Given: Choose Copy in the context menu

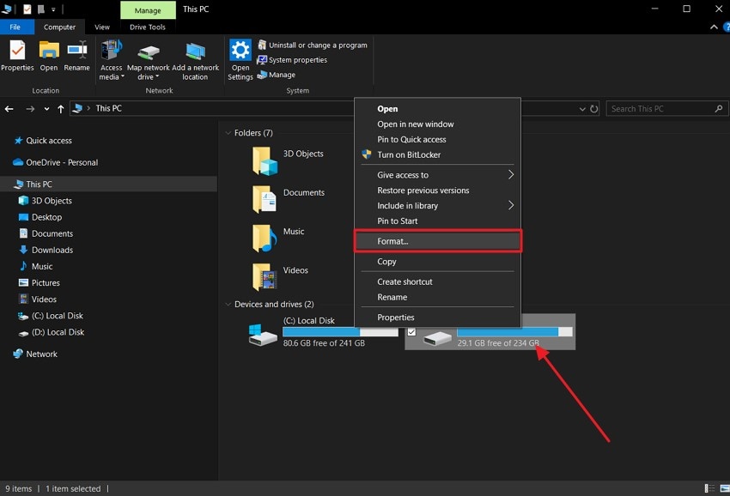Looking at the screenshot, I should [438, 262].
